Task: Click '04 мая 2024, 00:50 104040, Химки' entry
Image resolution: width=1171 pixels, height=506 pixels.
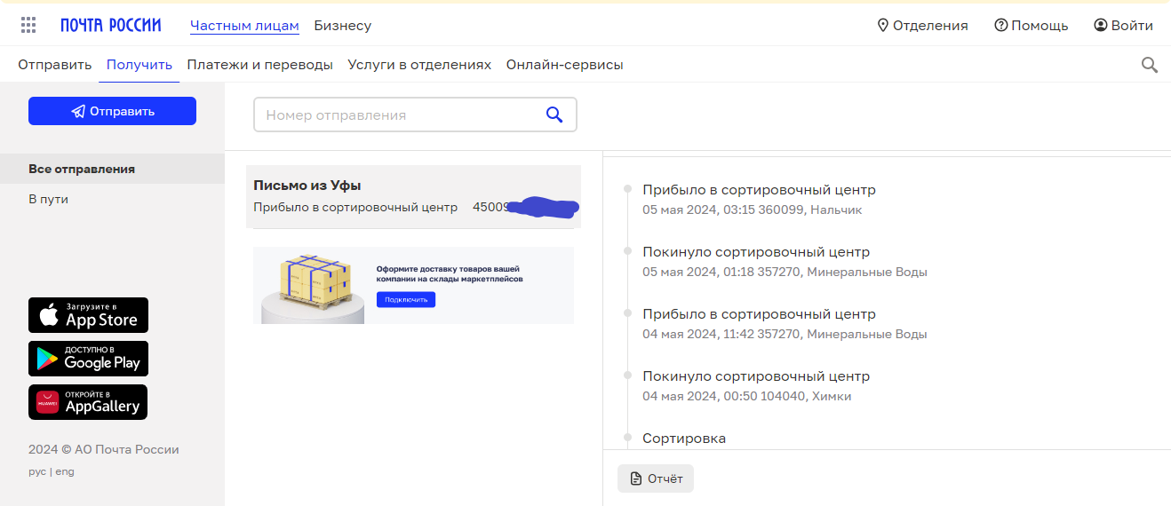Action: pyautogui.click(x=747, y=396)
